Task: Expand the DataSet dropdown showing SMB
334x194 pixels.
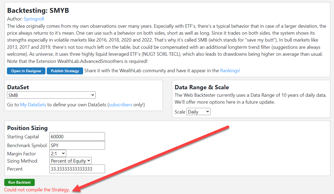Action: (51, 95)
